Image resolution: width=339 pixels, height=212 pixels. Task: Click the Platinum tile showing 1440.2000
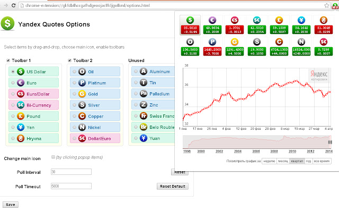212,47
